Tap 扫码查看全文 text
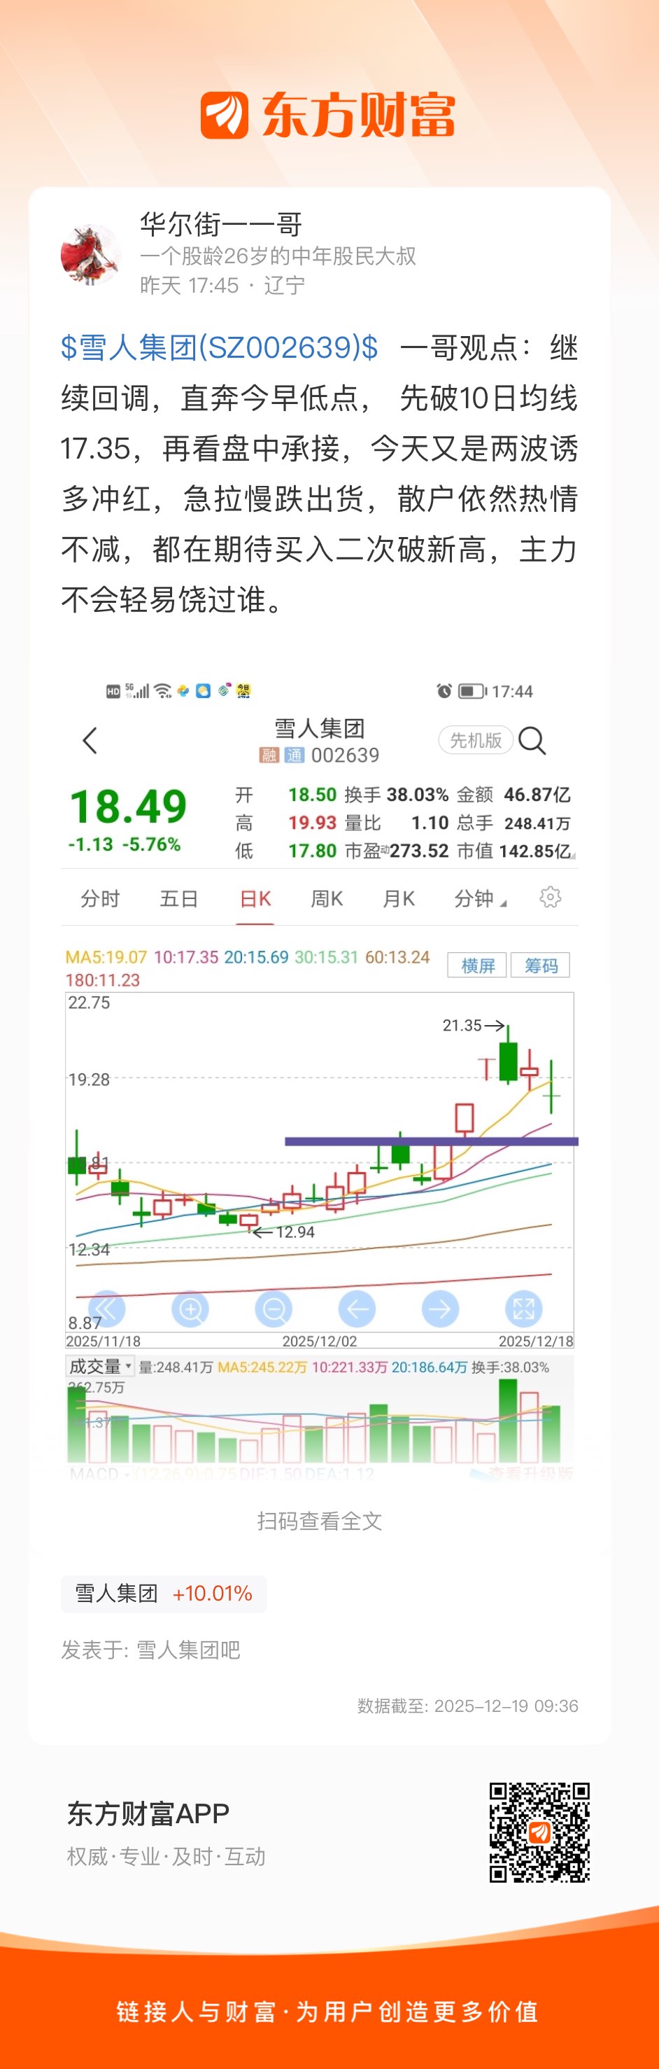This screenshot has height=2069, width=659. pos(320,1521)
